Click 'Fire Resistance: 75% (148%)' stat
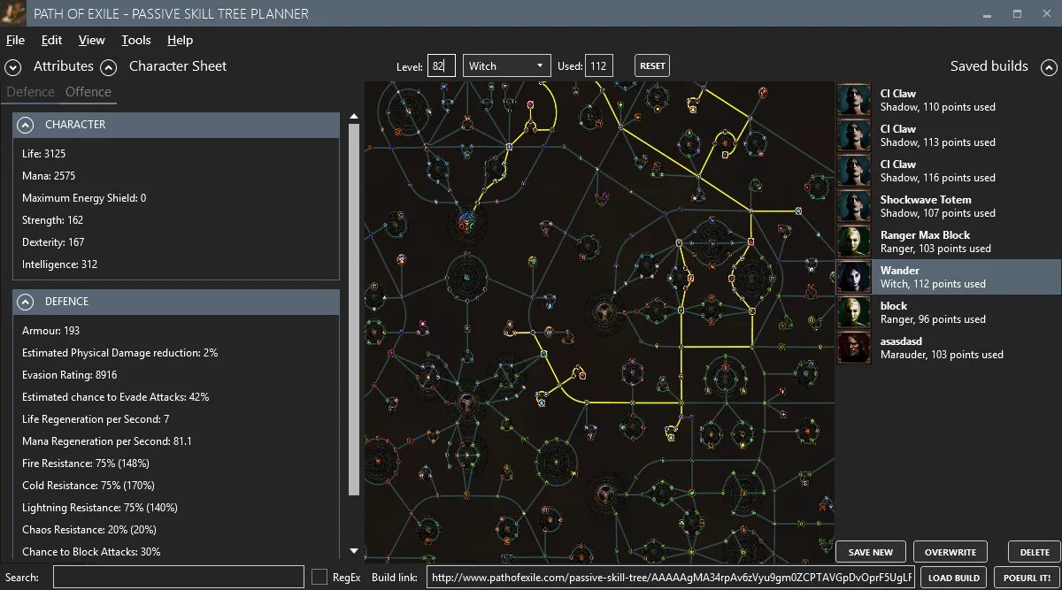This screenshot has height=590, width=1062. (x=85, y=464)
